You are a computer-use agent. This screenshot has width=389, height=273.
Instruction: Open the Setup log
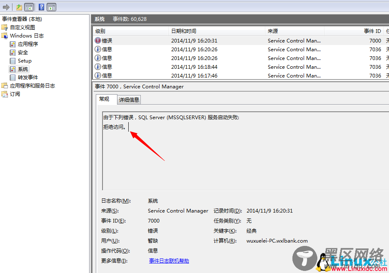tap(25, 61)
